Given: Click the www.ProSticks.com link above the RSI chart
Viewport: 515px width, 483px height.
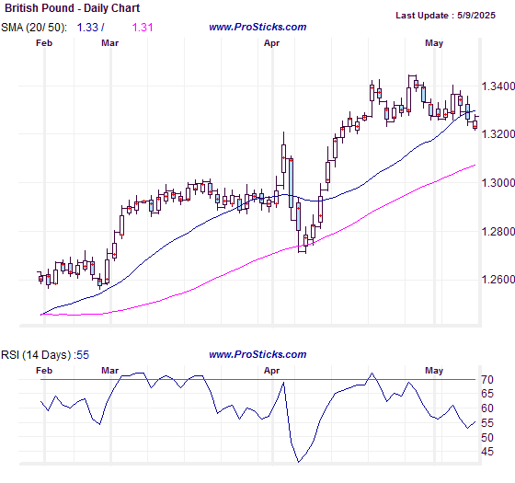Looking at the screenshot, I should click(x=257, y=354).
